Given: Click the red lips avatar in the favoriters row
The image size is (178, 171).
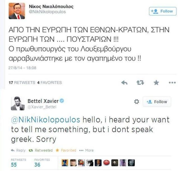Looking at the screenshot, I should pyautogui.click(x=106, y=163).
